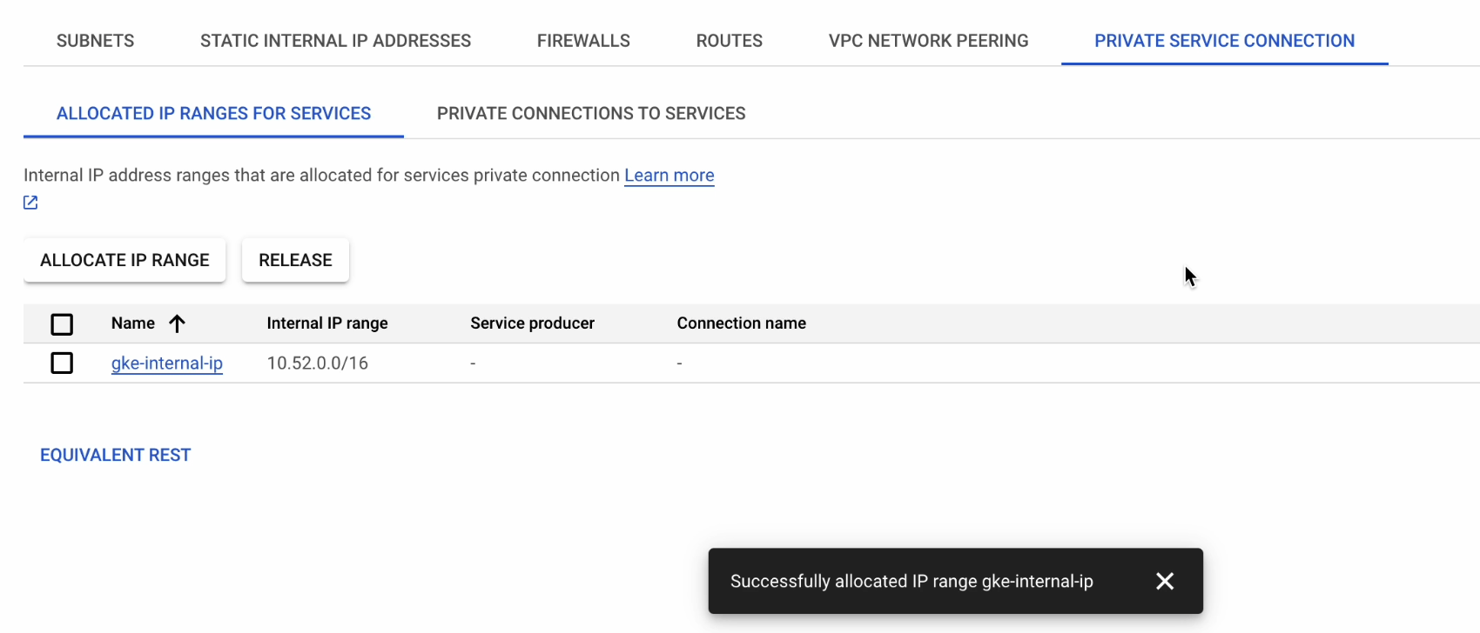This screenshot has width=1480, height=633.
Task: Go to the Firewalls tab
Action: (583, 41)
